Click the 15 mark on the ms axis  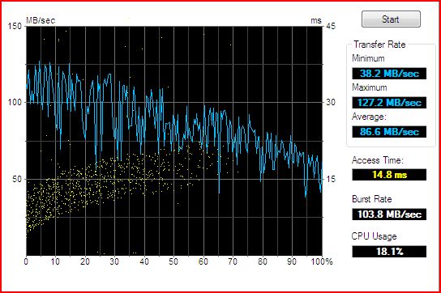(331, 179)
